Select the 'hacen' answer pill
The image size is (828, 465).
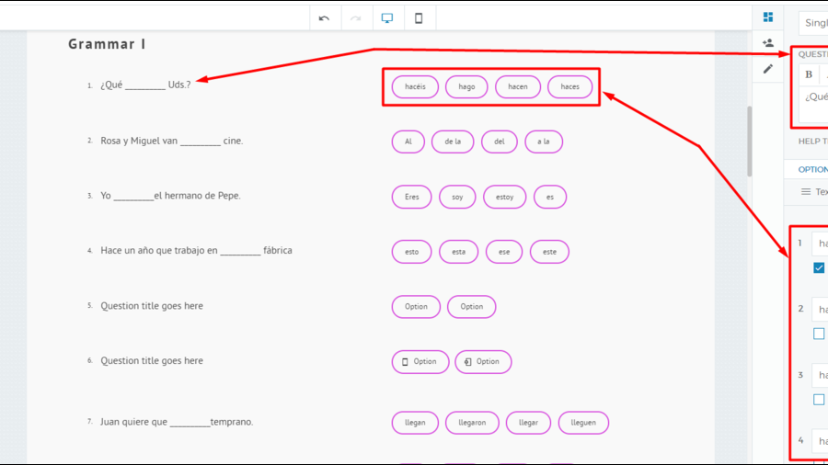click(518, 86)
